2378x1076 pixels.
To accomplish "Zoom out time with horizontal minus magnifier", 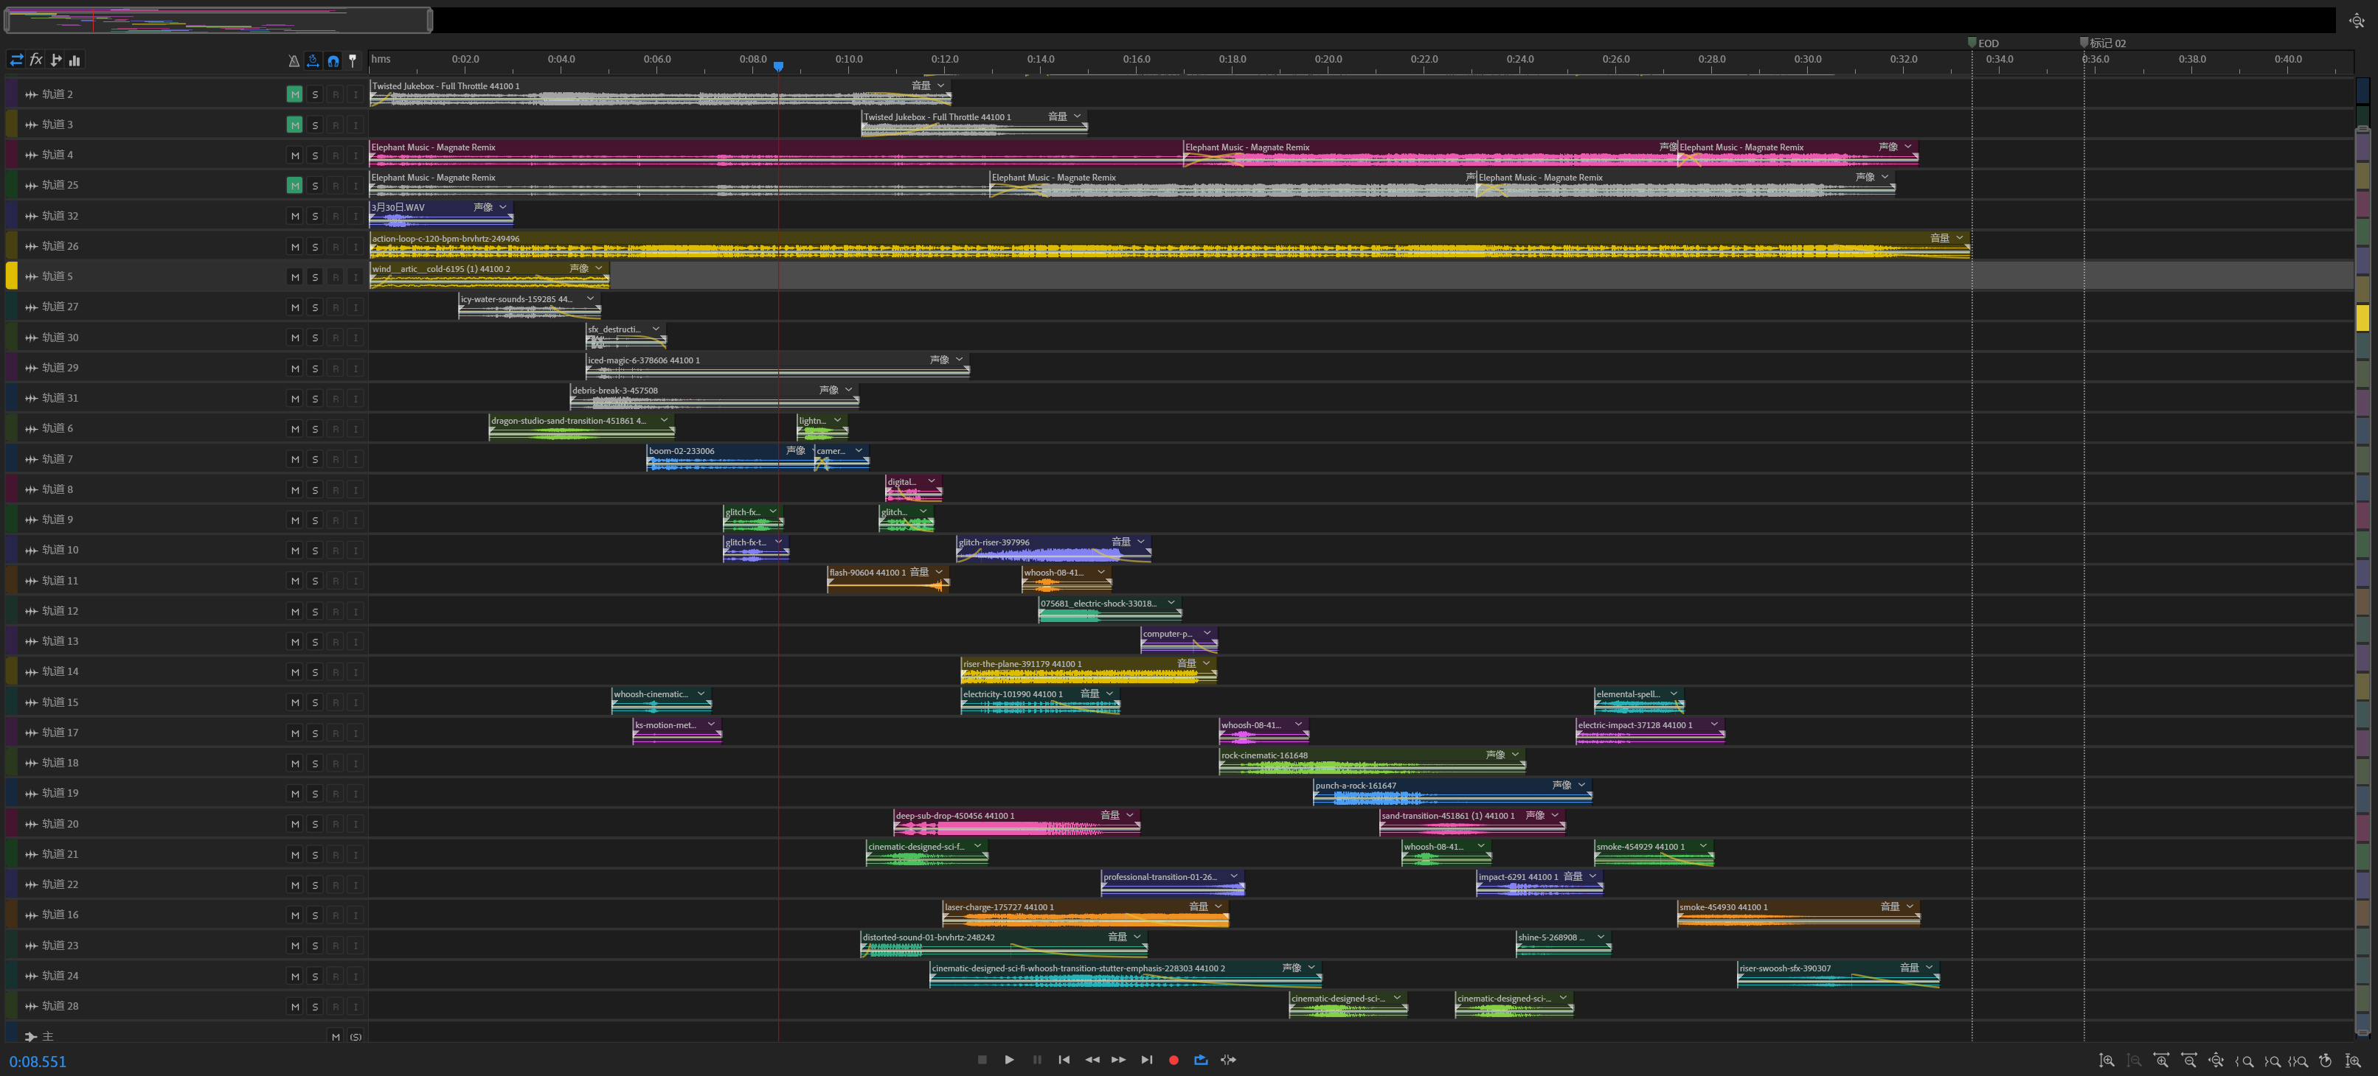I will point(2188,1061).
